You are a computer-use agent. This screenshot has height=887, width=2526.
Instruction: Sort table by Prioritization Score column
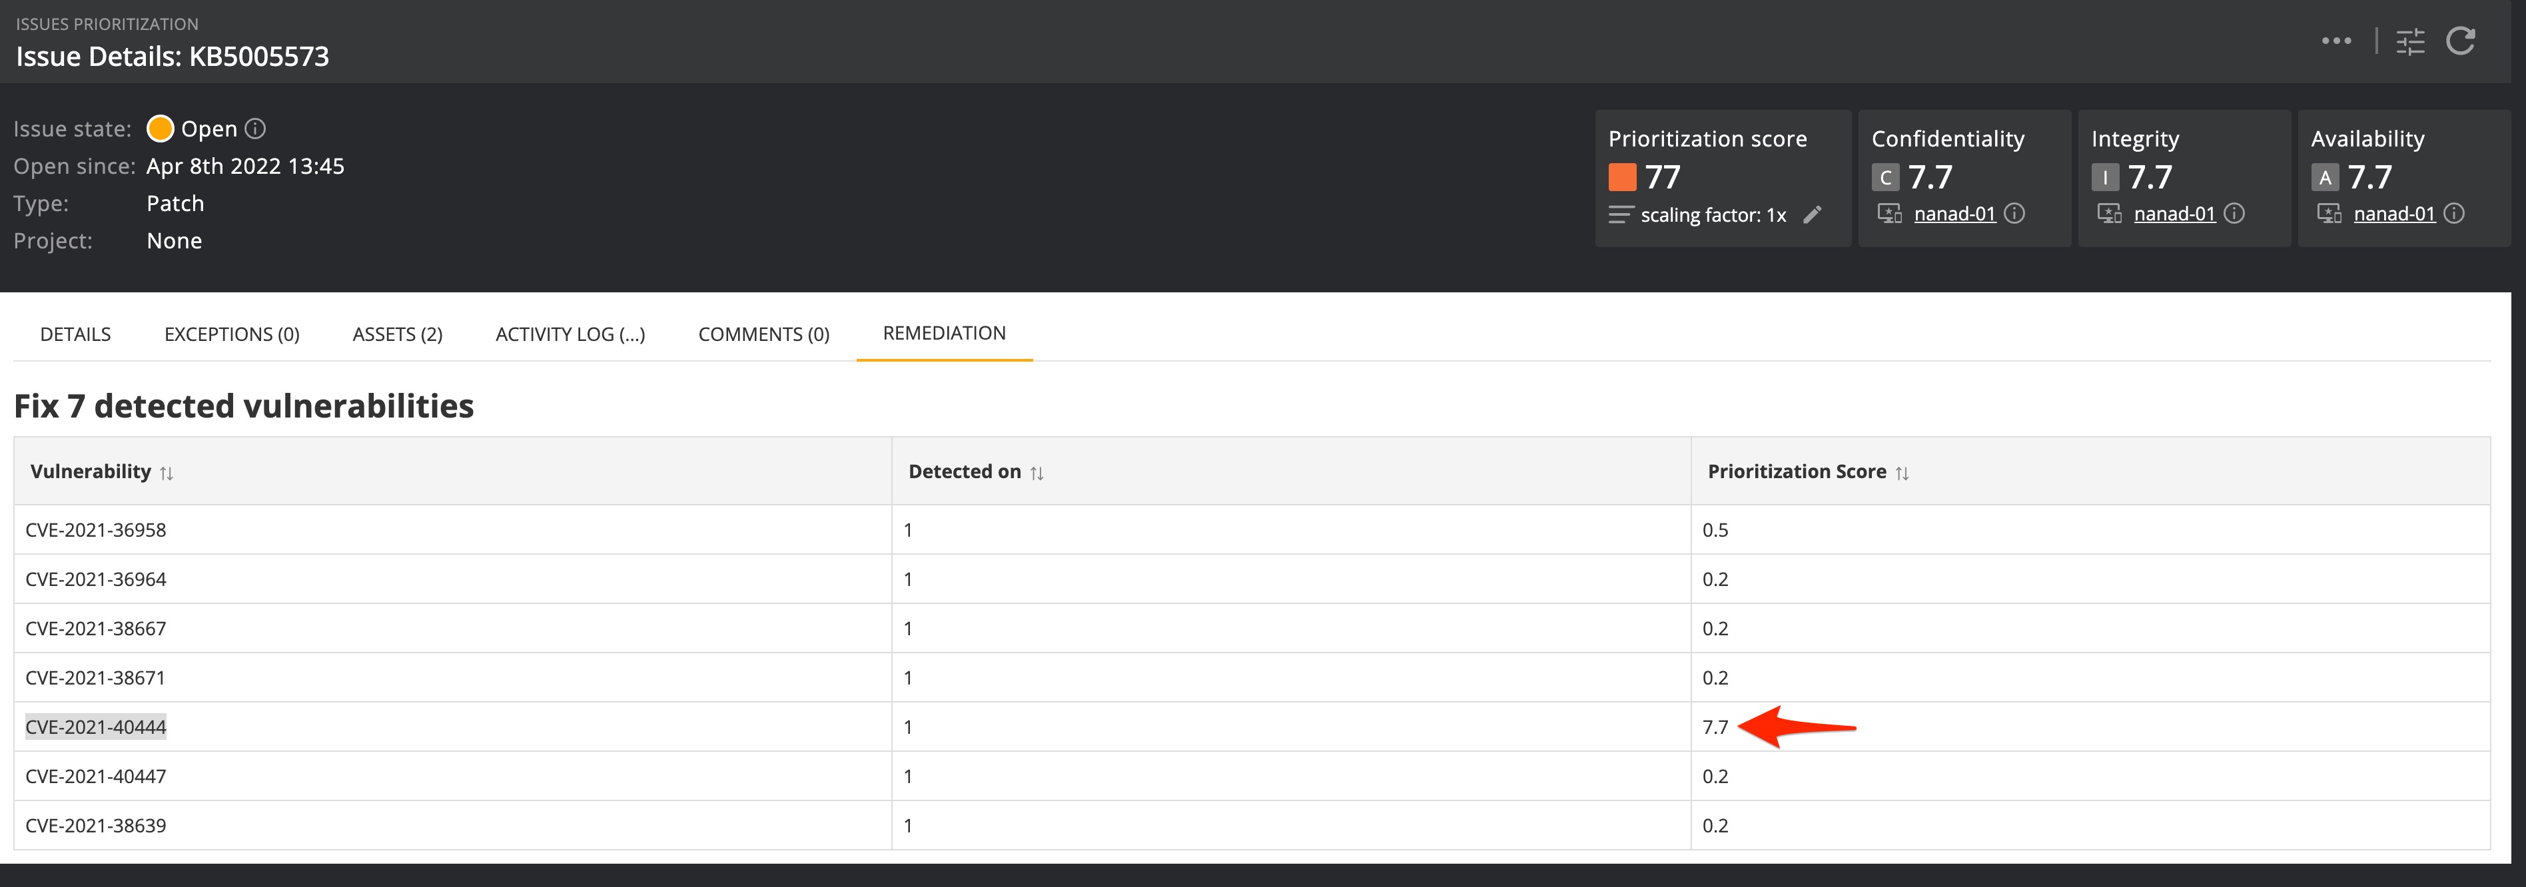pos(1901,473)
